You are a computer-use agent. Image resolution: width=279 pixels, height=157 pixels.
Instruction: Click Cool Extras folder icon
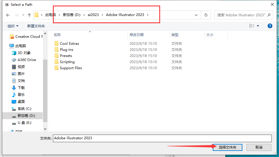(x=56, y=43)
